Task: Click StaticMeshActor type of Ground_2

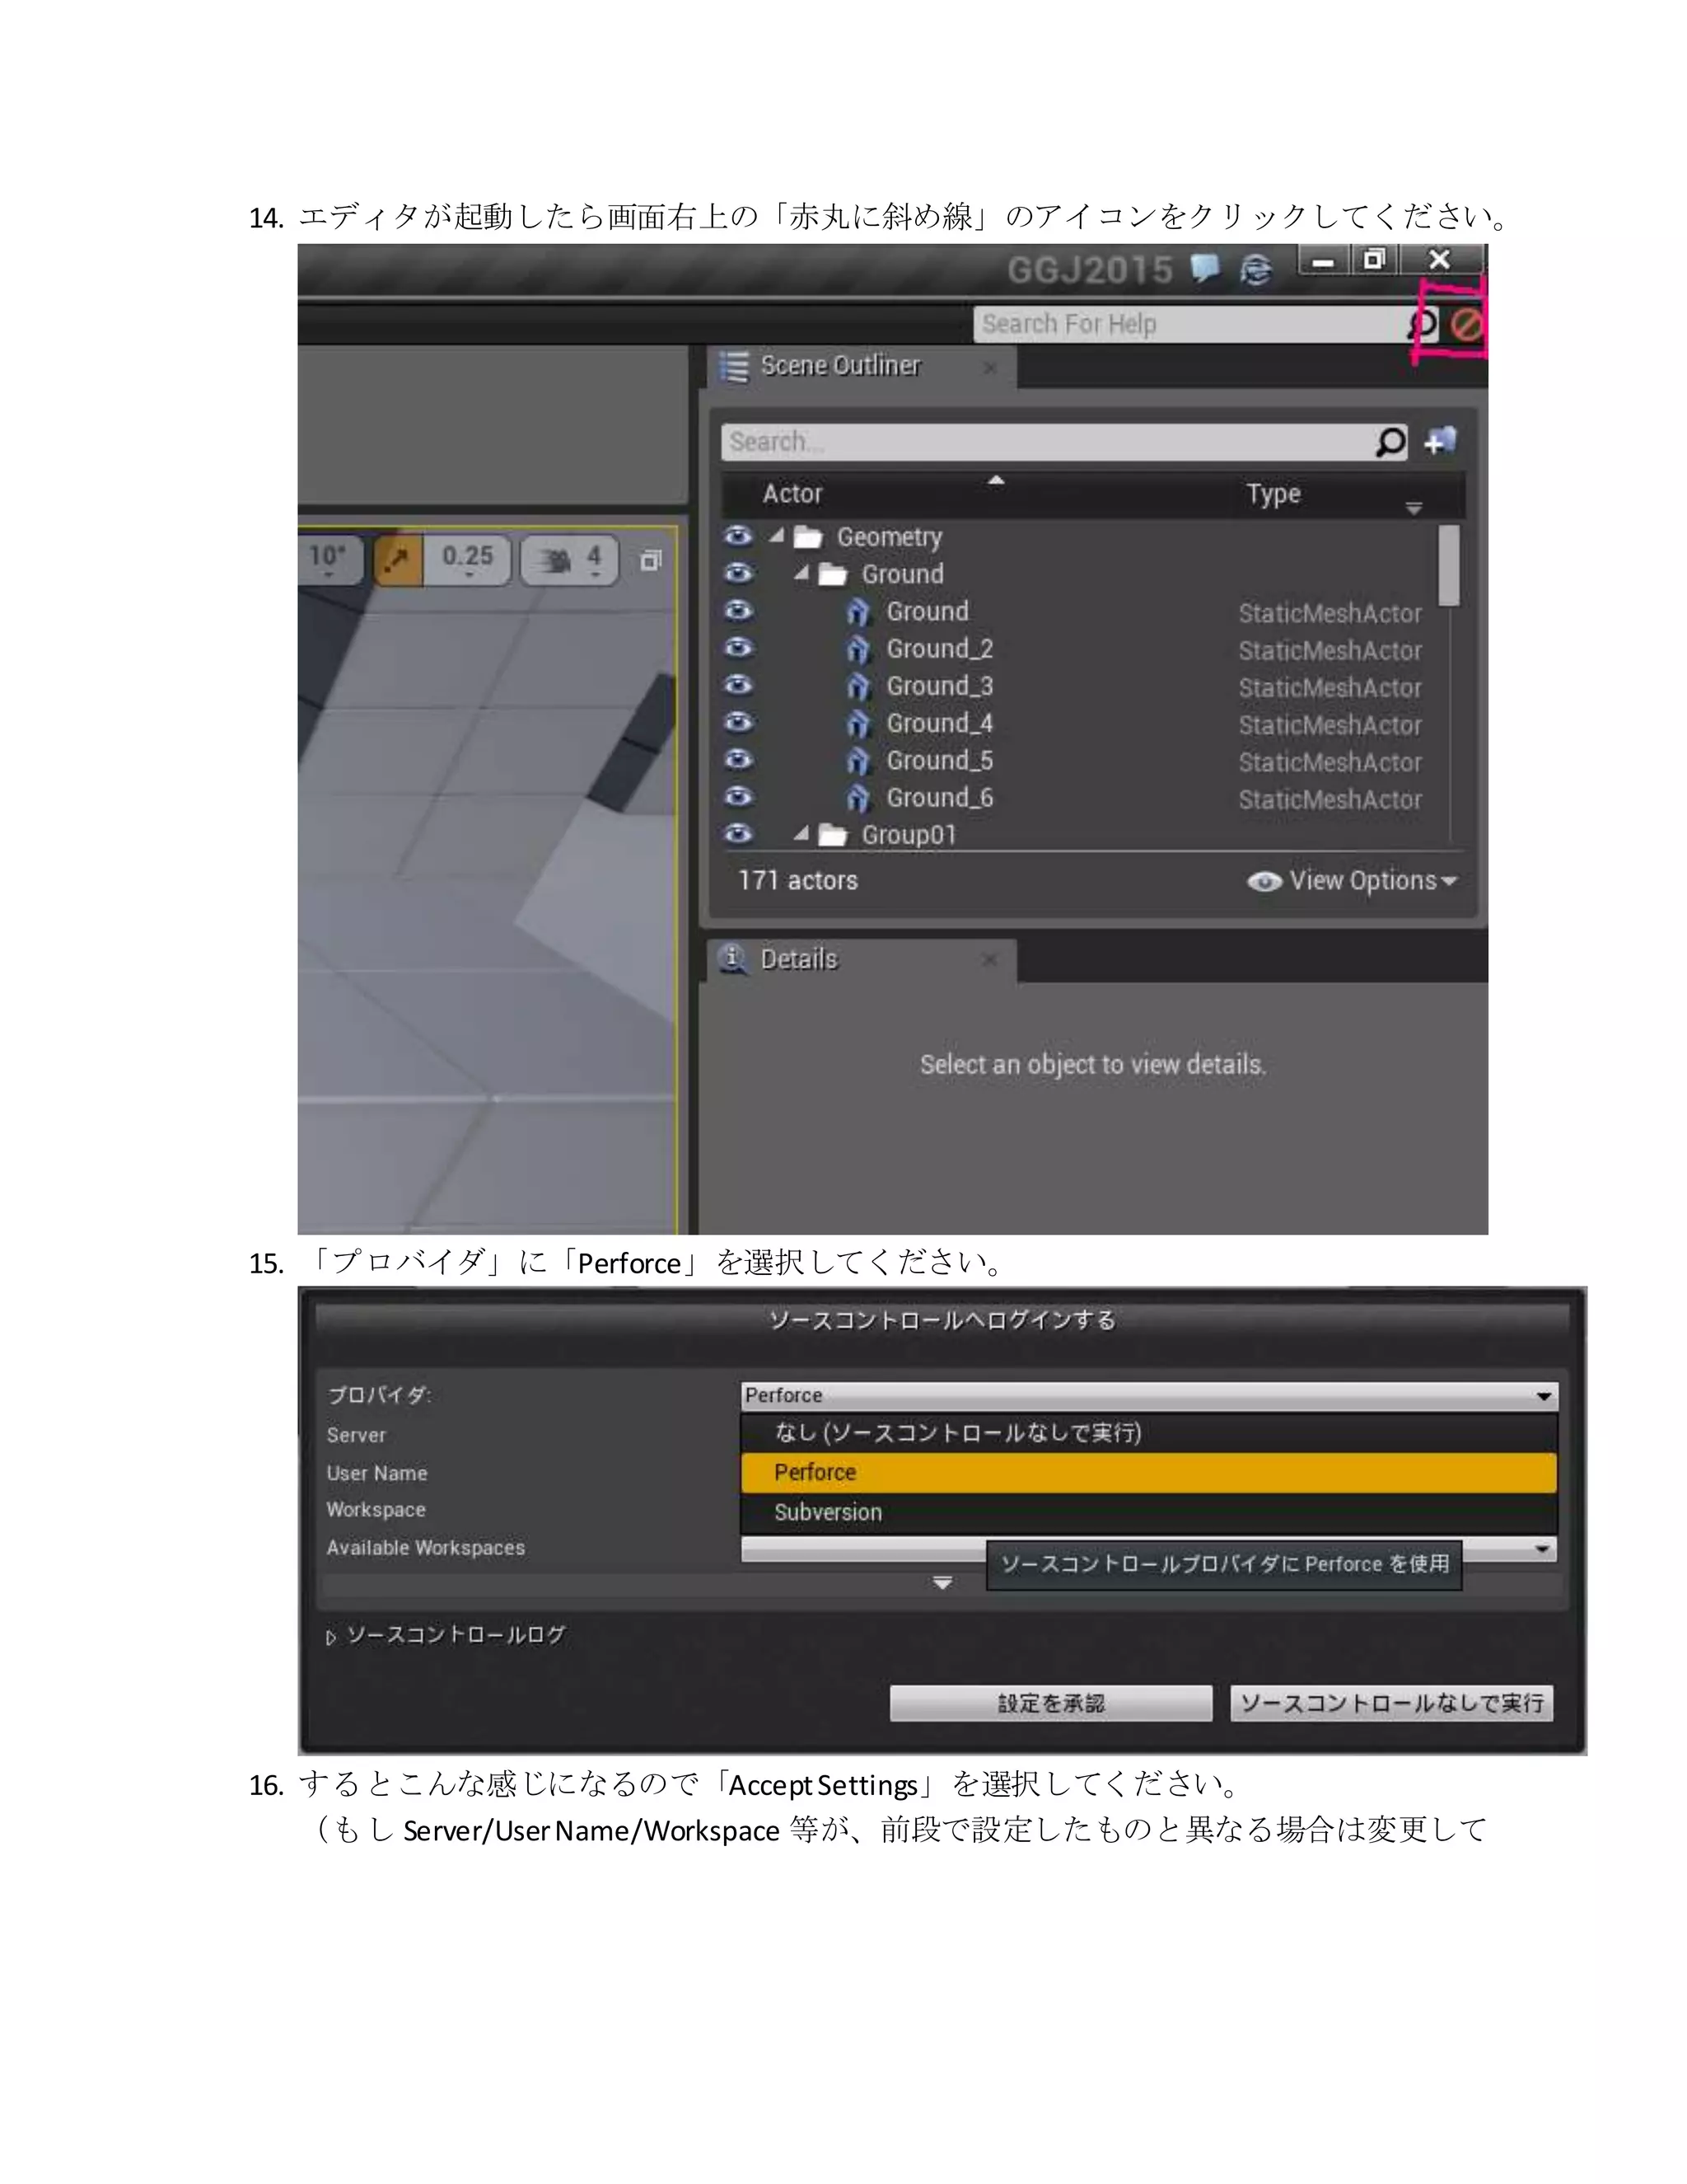Action: pyautogui.click(x=1330, y=651)
